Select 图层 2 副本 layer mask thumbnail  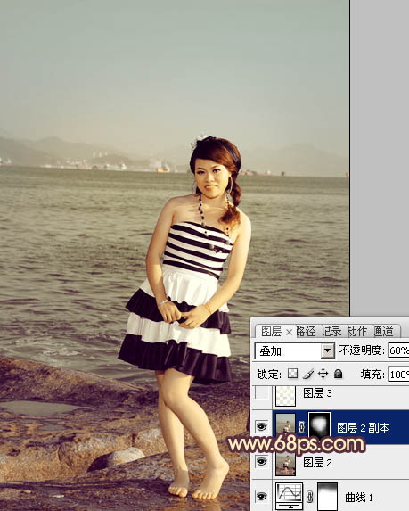[x=320, y=425]
